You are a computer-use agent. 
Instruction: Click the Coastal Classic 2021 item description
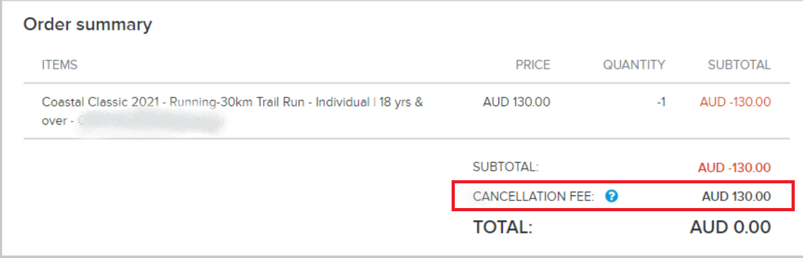click(232, 111)
